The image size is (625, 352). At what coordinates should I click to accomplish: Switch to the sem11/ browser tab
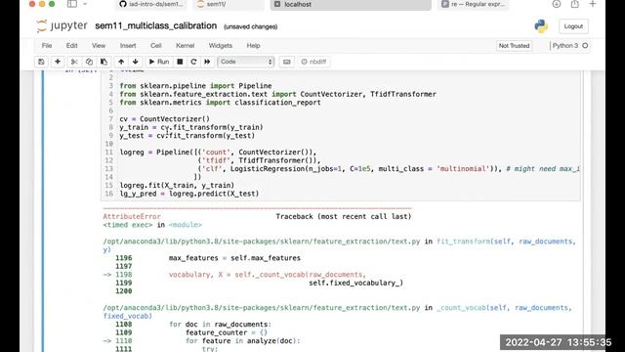click(228, 4)
